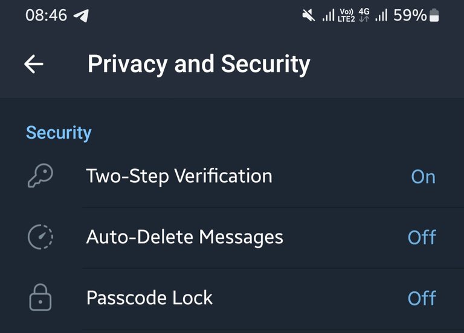The height and width of the screenshot is (333, 464).
Task: Open Two-Step Verification settings
Action: pyautogui.click(x=232, y=177)
